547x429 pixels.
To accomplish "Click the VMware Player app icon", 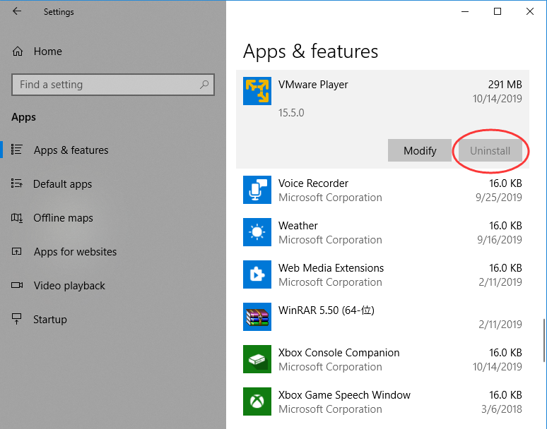I will [x=257, y=91].
